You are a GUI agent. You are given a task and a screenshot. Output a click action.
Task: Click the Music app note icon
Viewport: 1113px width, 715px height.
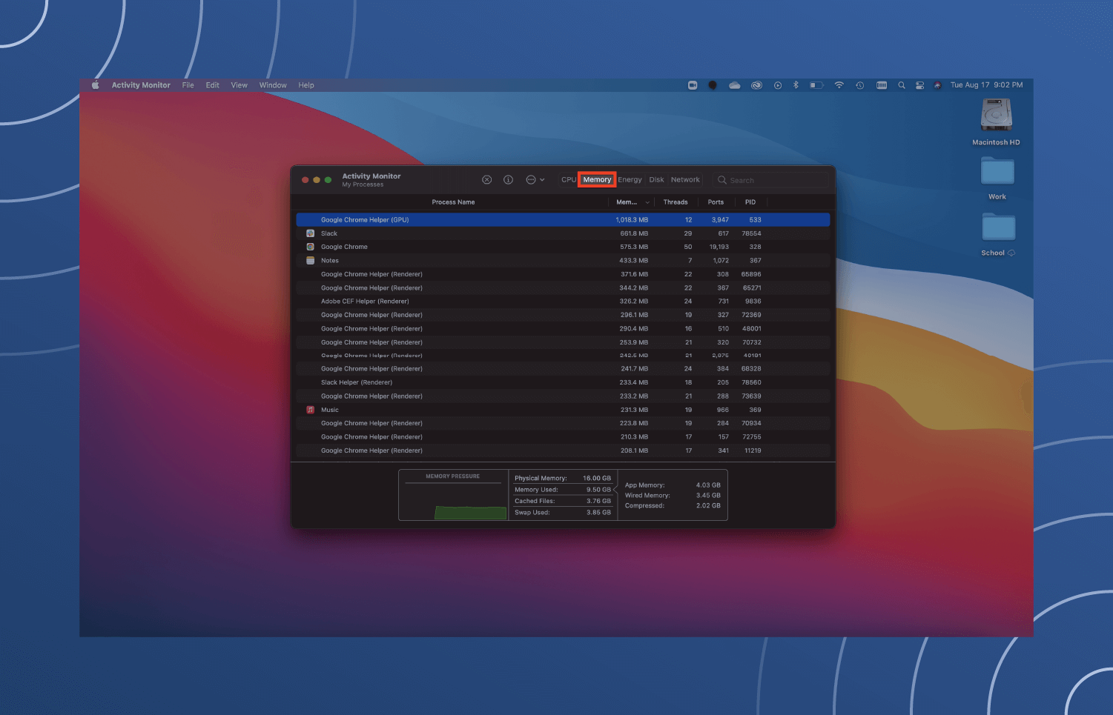[x=310, y=409]
